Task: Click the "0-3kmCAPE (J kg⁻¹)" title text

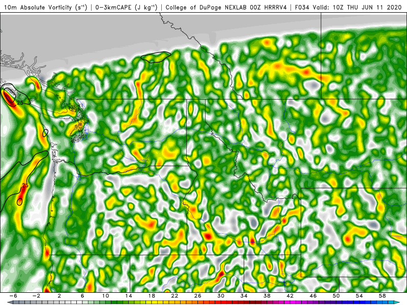Action: (126, 8)
